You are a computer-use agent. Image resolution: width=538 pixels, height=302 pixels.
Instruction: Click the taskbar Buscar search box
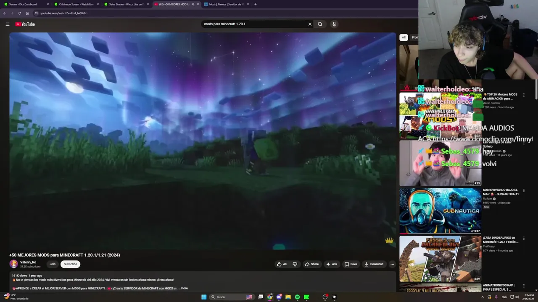(x=232, y=297)
